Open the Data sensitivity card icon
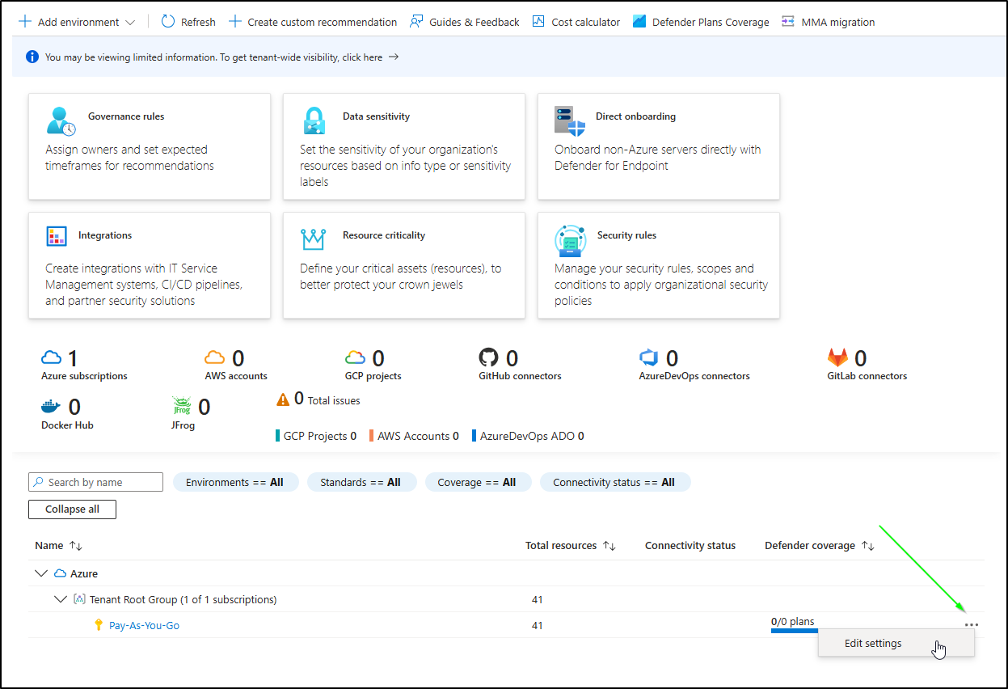This screenshot has height=689, width=1008. point(314,120)
